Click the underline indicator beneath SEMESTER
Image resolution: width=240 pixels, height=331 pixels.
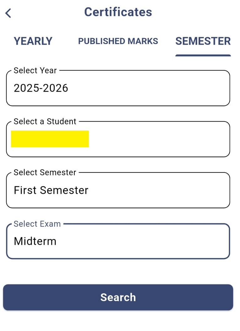pos(203,55)
